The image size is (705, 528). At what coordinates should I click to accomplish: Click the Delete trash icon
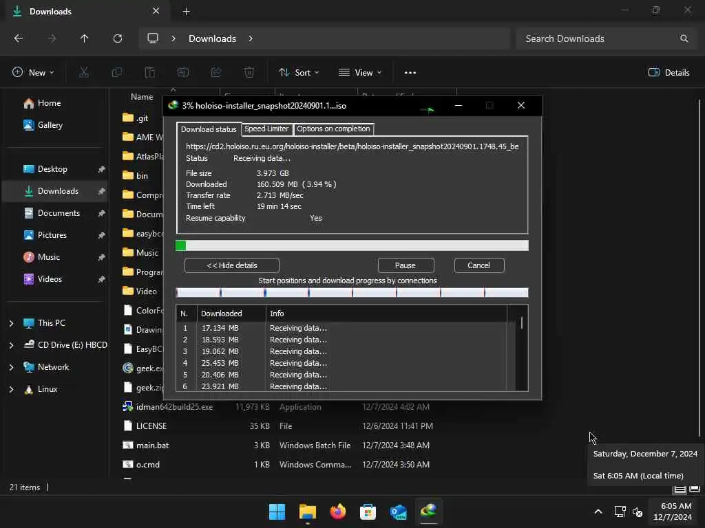249,73
